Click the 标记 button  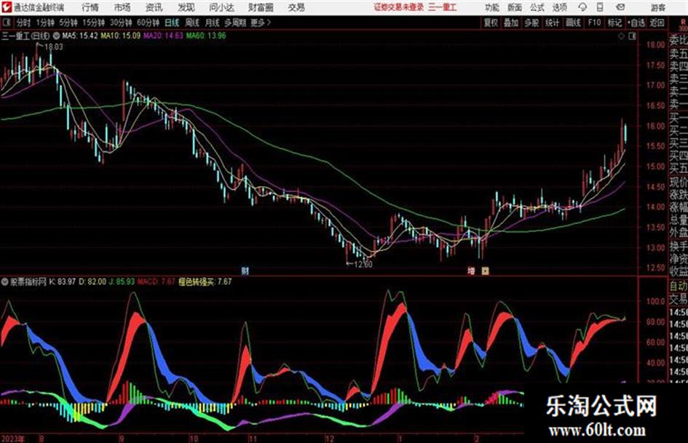[x=614, y=23]
